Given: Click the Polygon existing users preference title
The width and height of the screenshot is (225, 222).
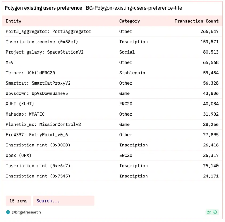Looking at the screenshot, I should point(43,8).
